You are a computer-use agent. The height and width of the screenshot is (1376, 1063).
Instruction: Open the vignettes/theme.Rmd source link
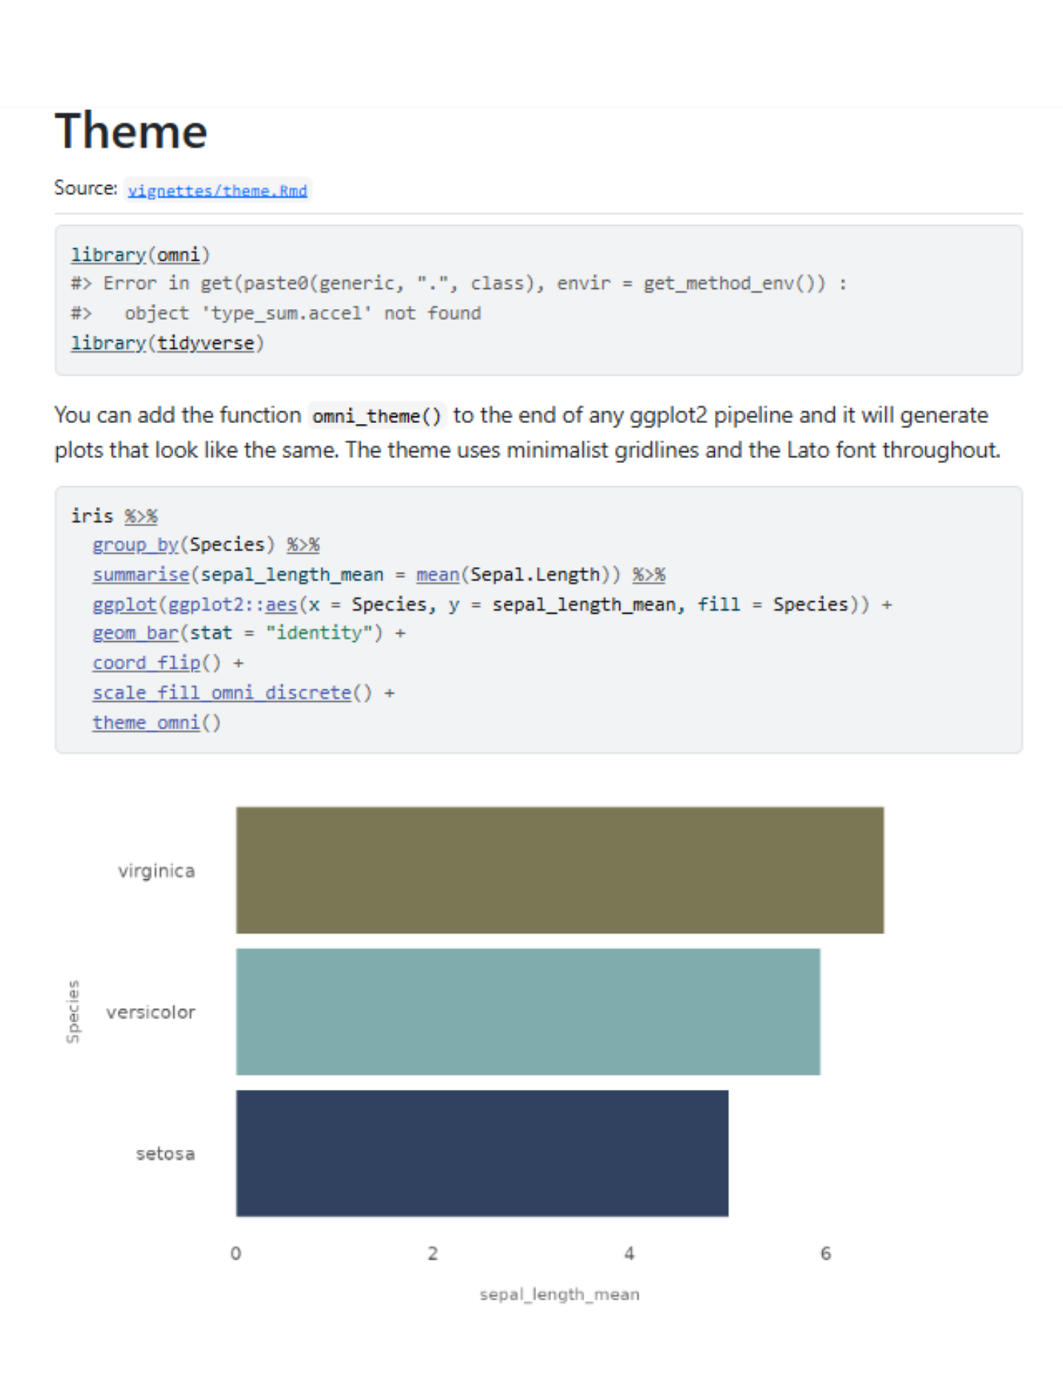pos(217,191)
